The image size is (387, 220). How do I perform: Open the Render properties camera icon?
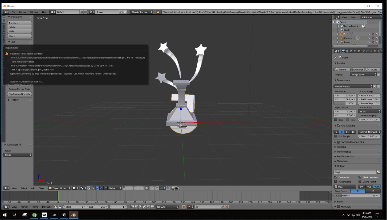(343, 51)
